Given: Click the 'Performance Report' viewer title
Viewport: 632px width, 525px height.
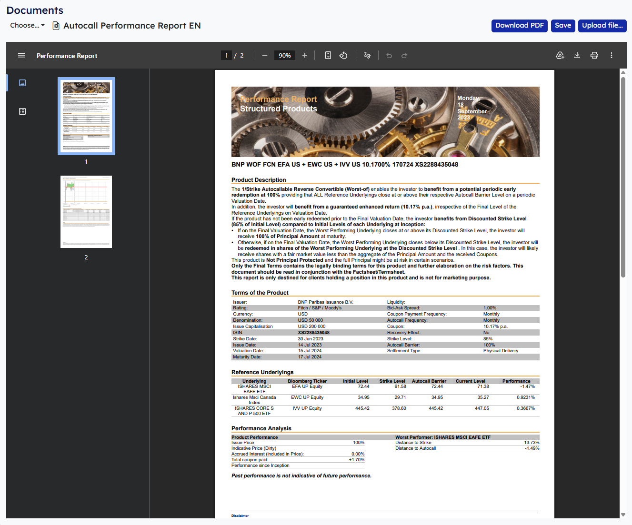Looking at the screenshot, I should (67, 56).
